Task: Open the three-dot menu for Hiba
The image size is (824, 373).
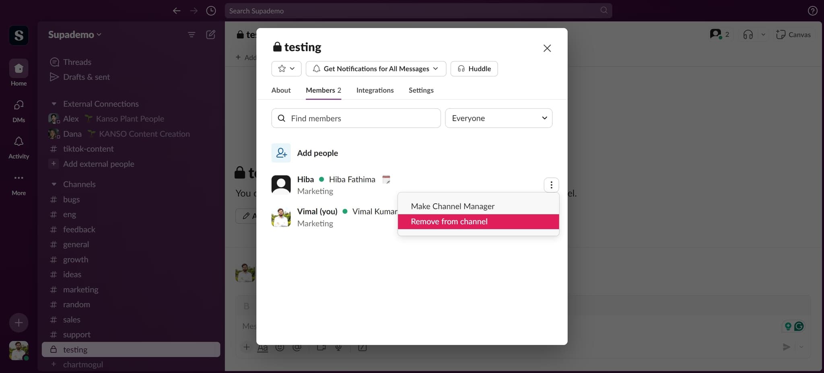Action: click(x=551, y=185)
